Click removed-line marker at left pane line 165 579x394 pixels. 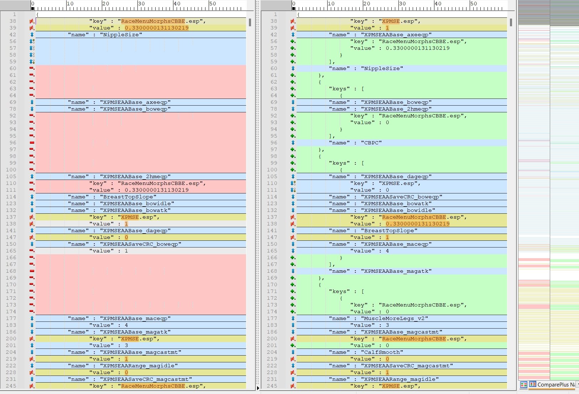pyautogui.click(x=32, y=251)
